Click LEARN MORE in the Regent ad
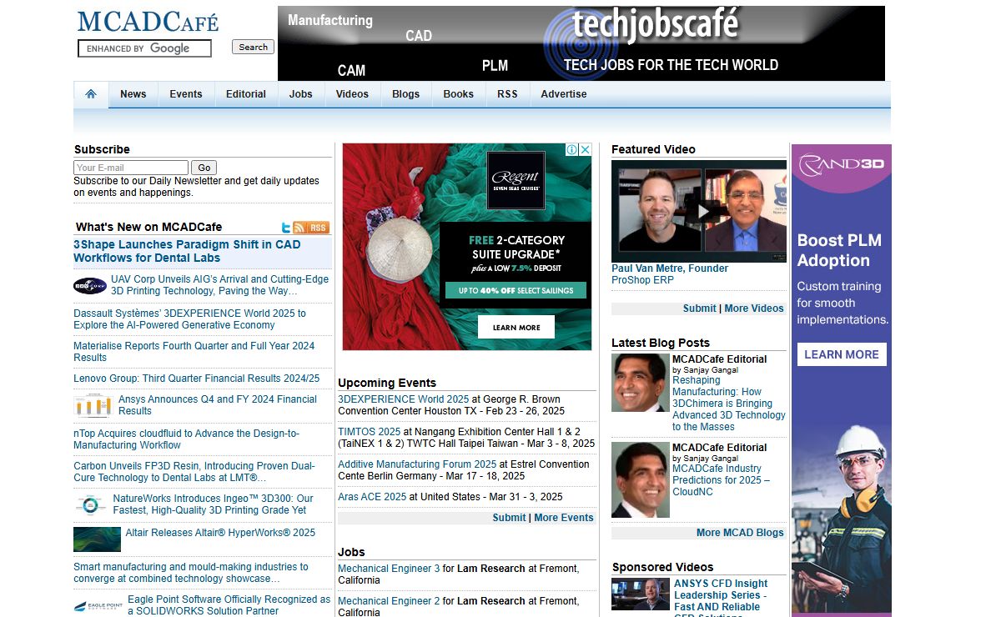 [x=516, y=327]
